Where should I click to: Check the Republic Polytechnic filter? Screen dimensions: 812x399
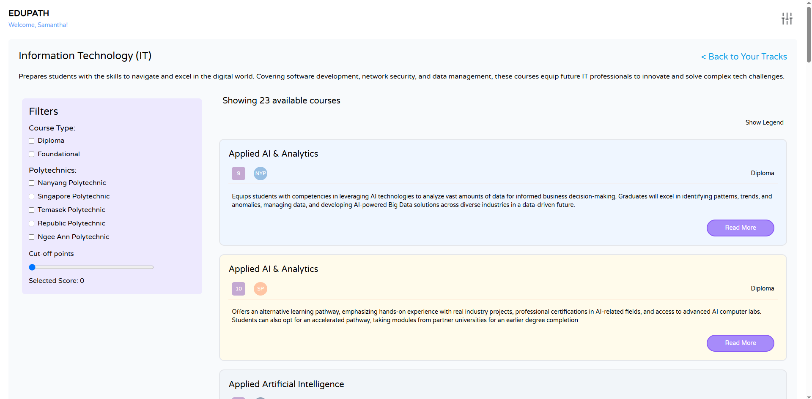click(32, 224)
